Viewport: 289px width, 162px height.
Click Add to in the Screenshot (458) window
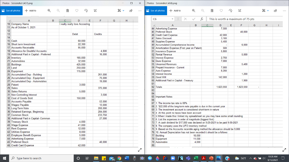(175, 11)
